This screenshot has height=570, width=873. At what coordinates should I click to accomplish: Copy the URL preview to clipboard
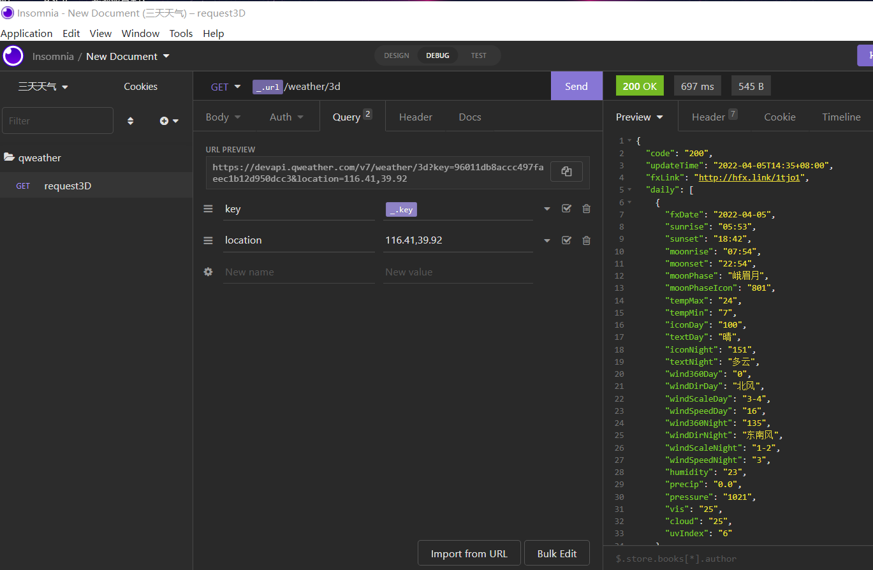click(x=566, y=172)
